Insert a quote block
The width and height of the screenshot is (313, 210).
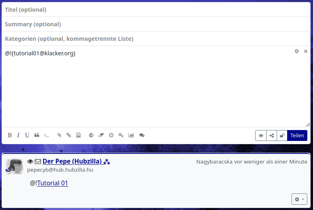click(x=37, y=135)
